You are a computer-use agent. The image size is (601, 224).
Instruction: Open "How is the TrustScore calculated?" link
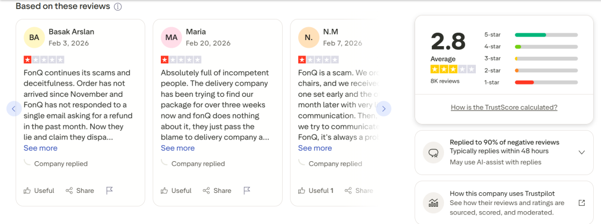pos(504,107)
